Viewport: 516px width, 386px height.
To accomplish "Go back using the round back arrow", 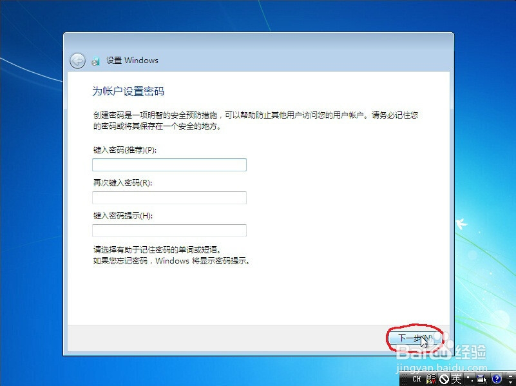I will click(77, 61).
